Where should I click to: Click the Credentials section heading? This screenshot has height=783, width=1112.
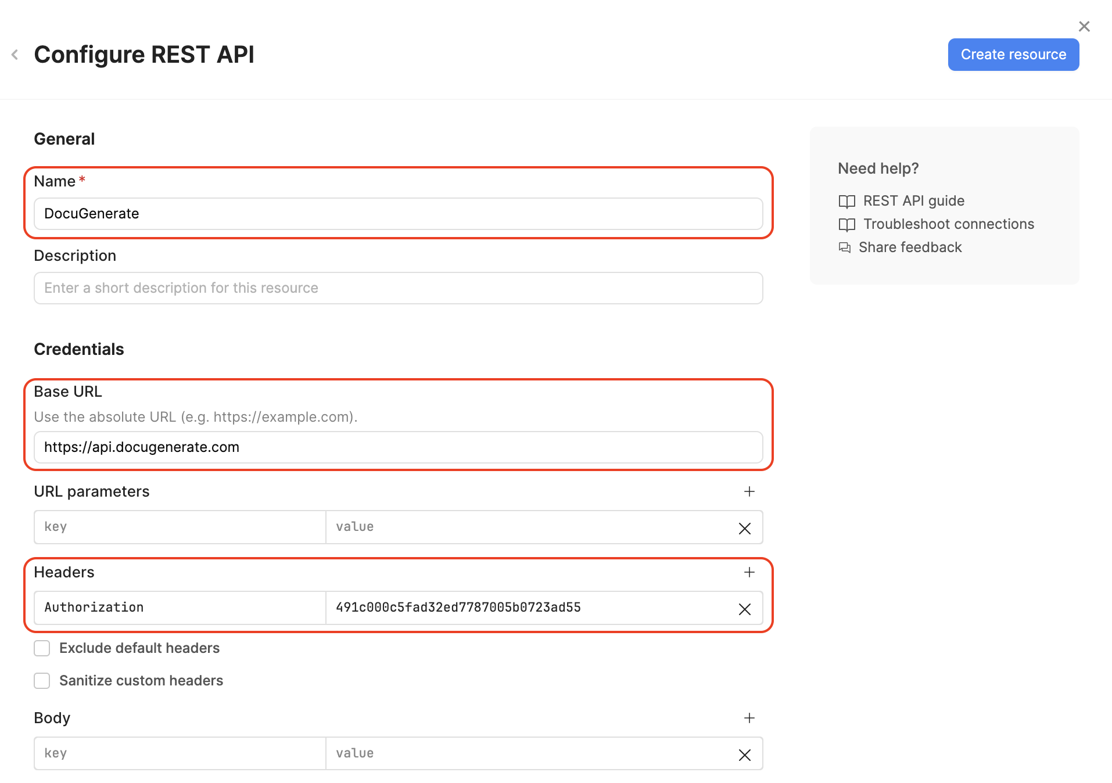[x=79, y=349]
